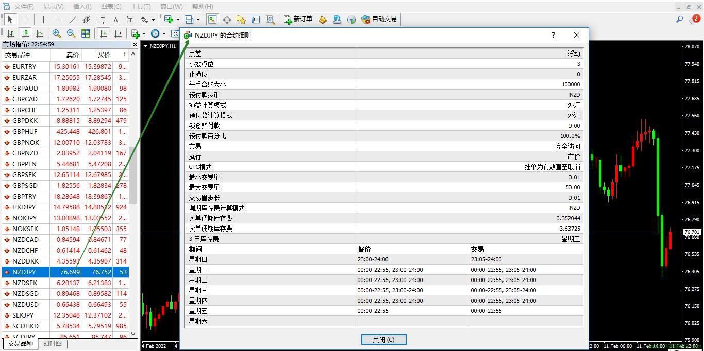Select the HKDJPY symbol row

[65, 207]
